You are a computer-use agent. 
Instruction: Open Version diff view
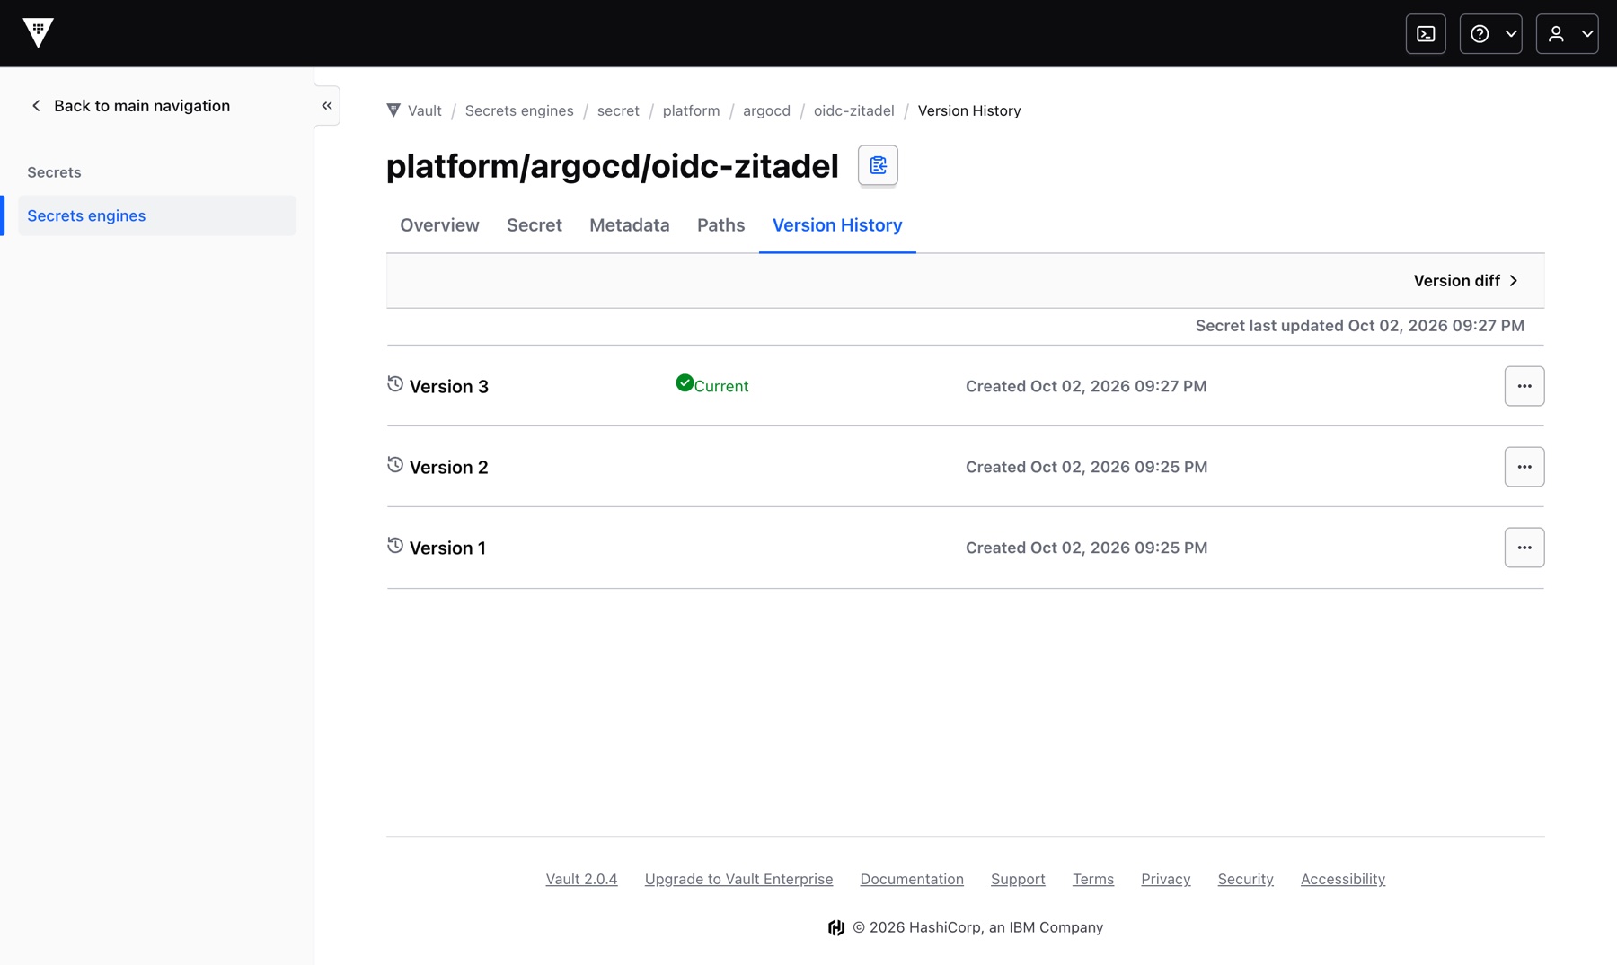click(1465, 281)
